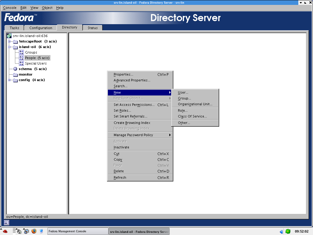Viewport: 313px width, 235px height.
Task: Select the Special Users tree entry
Action: click(36, 63)
